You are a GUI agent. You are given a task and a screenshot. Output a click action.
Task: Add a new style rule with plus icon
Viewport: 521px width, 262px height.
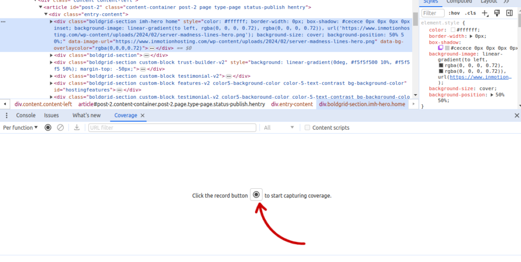(484, 13)
